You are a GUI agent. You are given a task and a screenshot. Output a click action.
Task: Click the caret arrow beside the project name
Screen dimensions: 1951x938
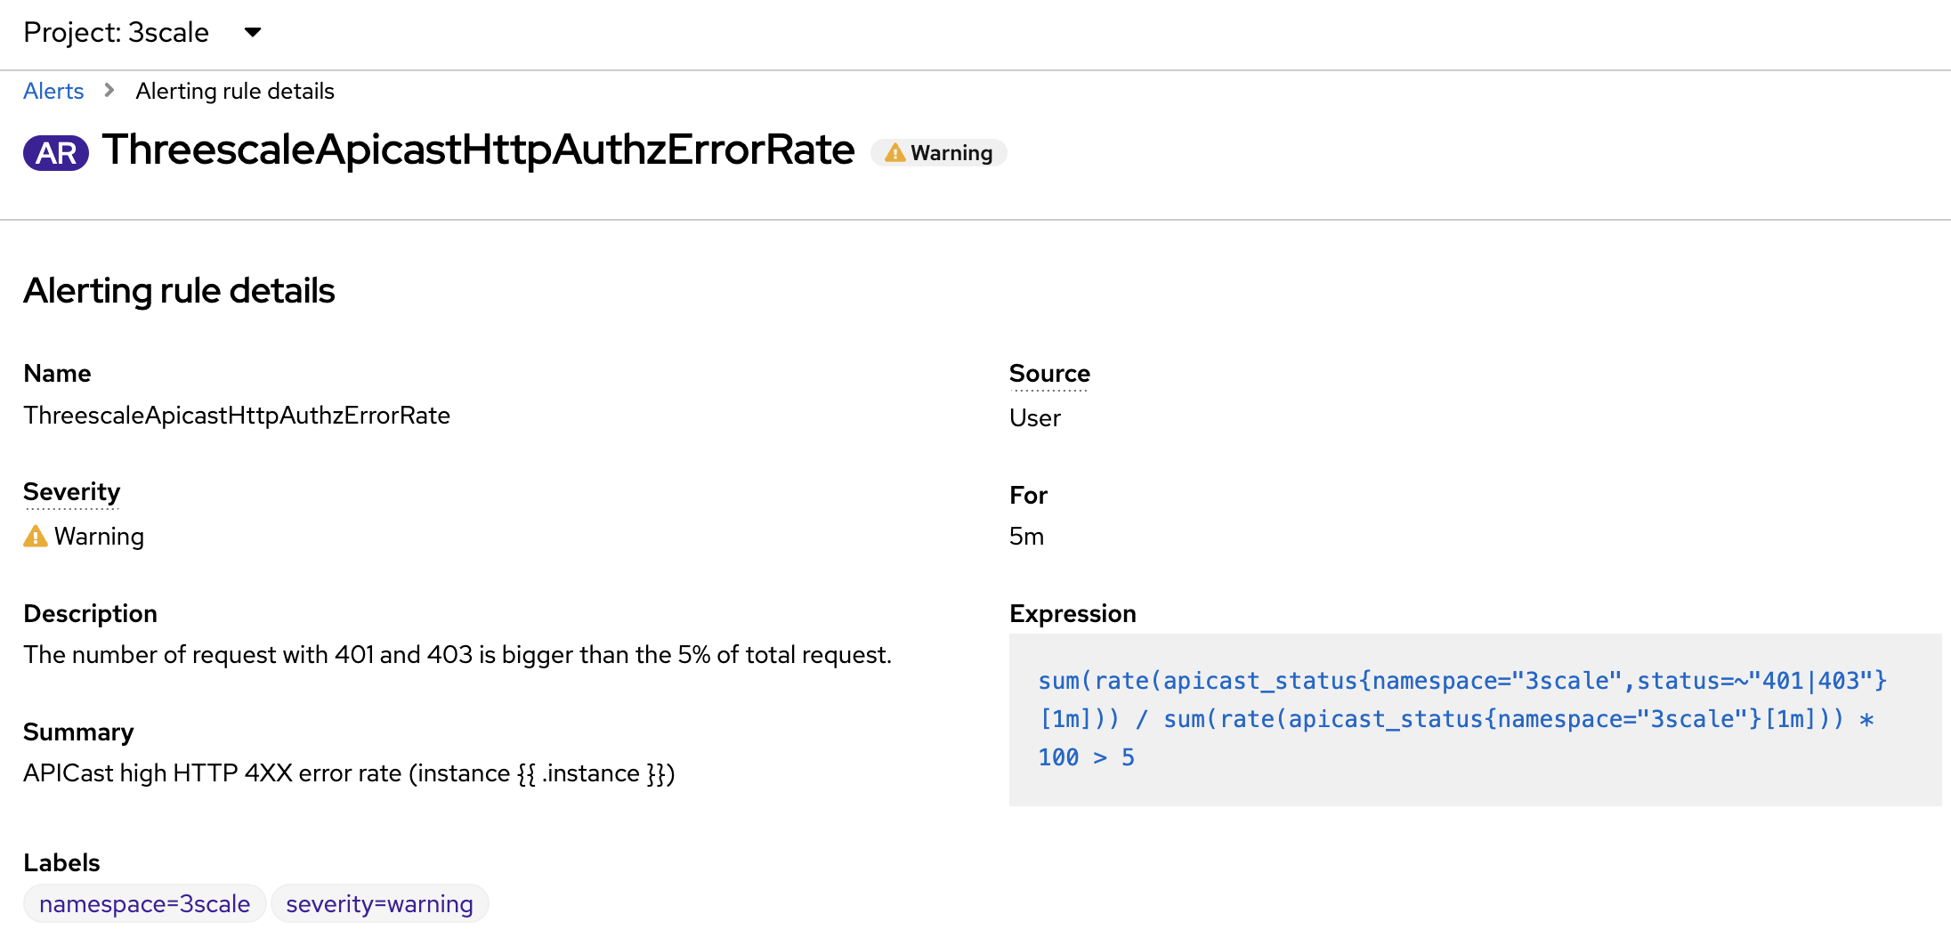(253, 33)
